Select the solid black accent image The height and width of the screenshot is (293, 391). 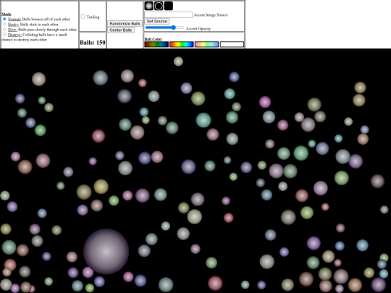click(x=168, y=6)
